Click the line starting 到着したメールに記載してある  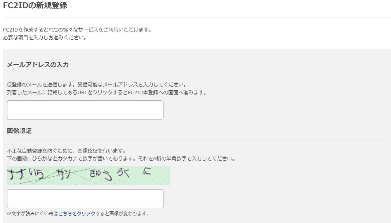tap(107, 92)
